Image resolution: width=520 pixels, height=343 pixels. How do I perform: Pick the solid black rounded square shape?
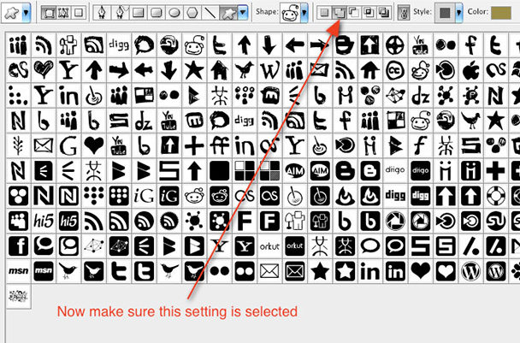220,171
